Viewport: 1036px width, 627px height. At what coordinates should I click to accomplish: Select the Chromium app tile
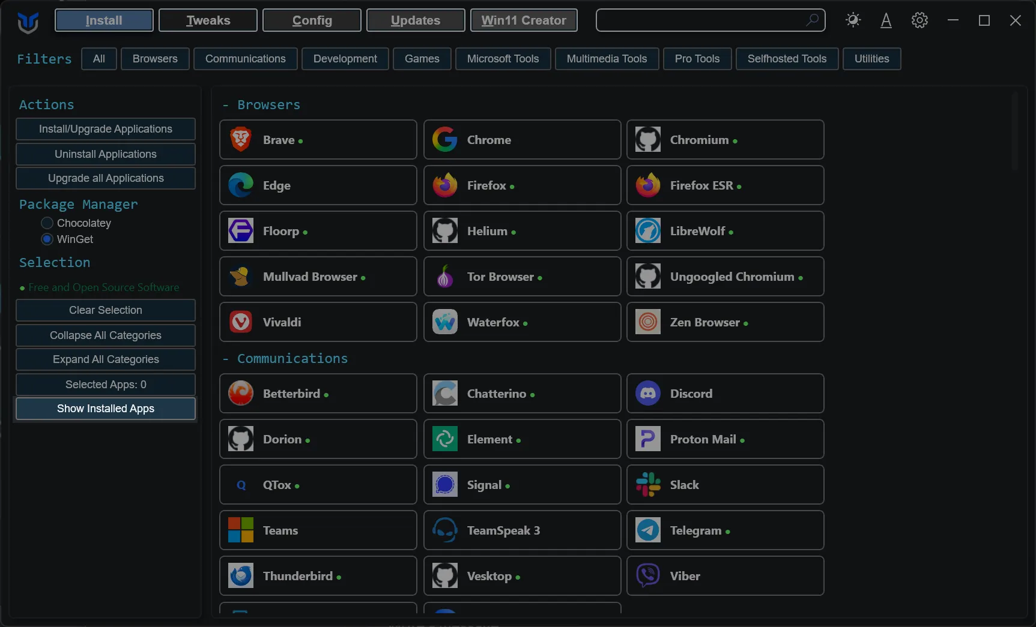725,140
